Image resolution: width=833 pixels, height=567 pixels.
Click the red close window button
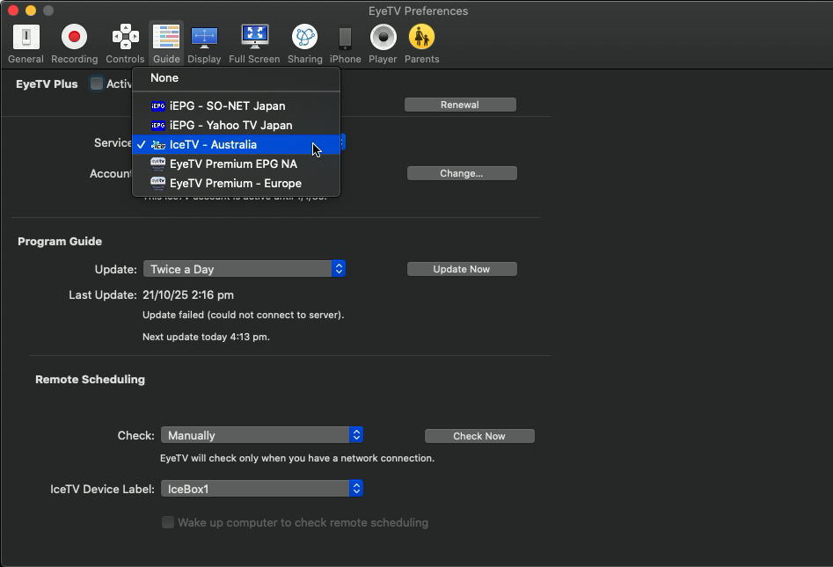coord(13,11)
